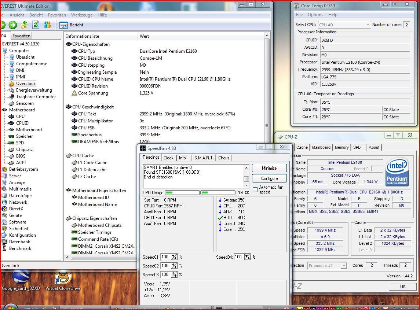Open the Benchmark hourglass icon
Image resolution: width=420 pixels, height=310 pixels.
[4, 248]
